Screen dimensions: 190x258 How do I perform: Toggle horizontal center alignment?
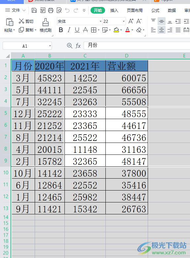coord(162,30)
